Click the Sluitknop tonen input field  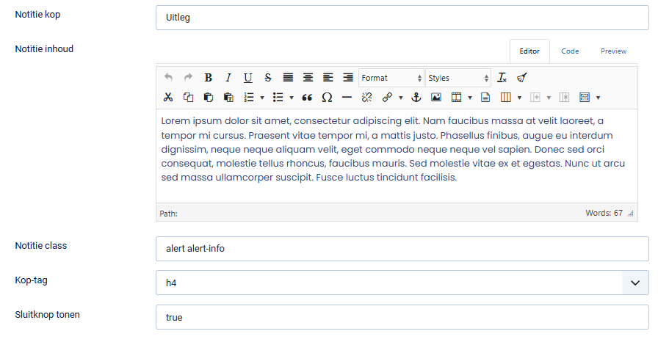click(x=402, y=317)
